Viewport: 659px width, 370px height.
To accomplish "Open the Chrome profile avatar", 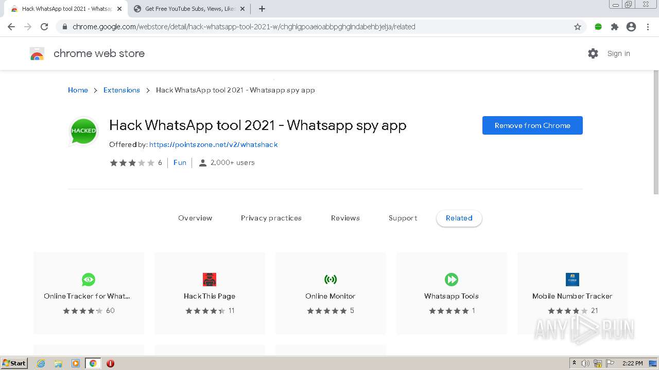I will point(631,27).
